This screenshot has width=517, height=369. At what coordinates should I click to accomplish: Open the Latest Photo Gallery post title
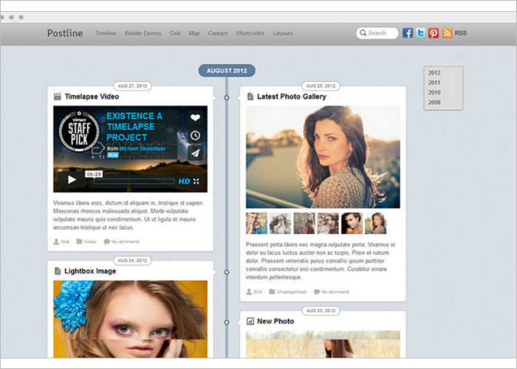(292, 97)
